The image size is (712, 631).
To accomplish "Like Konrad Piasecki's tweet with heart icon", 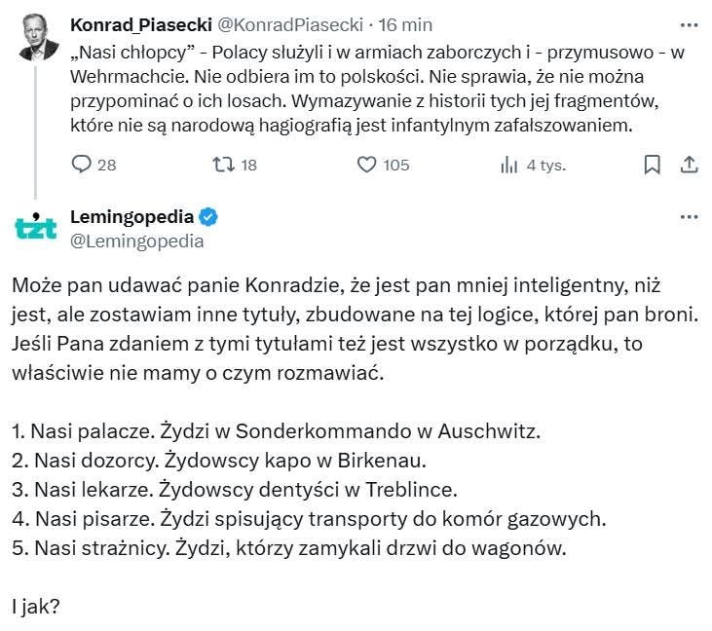I will coord(366,166).
